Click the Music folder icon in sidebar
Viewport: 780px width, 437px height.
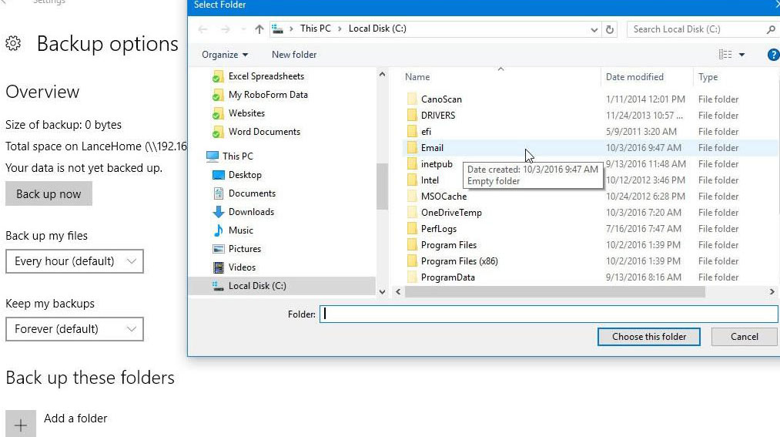pyautogui.click(x=218, y=230)
